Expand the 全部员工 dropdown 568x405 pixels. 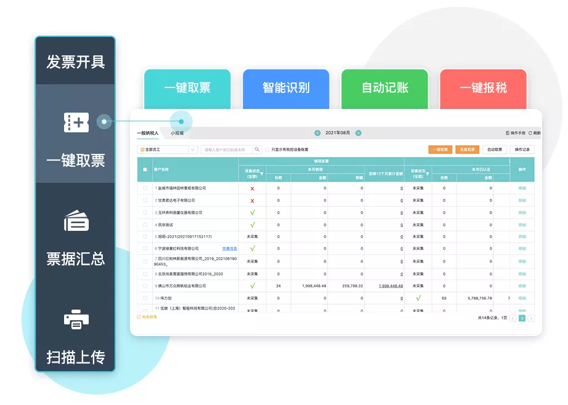click(192, 150)
